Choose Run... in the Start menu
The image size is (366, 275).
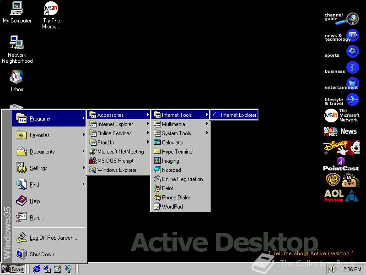(x=49, y=218)
